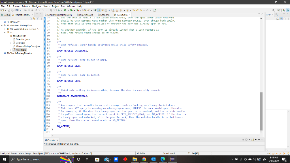Toggle Show Whitespace Characters
The image size is (290, 163).
(x=109, y=10)
